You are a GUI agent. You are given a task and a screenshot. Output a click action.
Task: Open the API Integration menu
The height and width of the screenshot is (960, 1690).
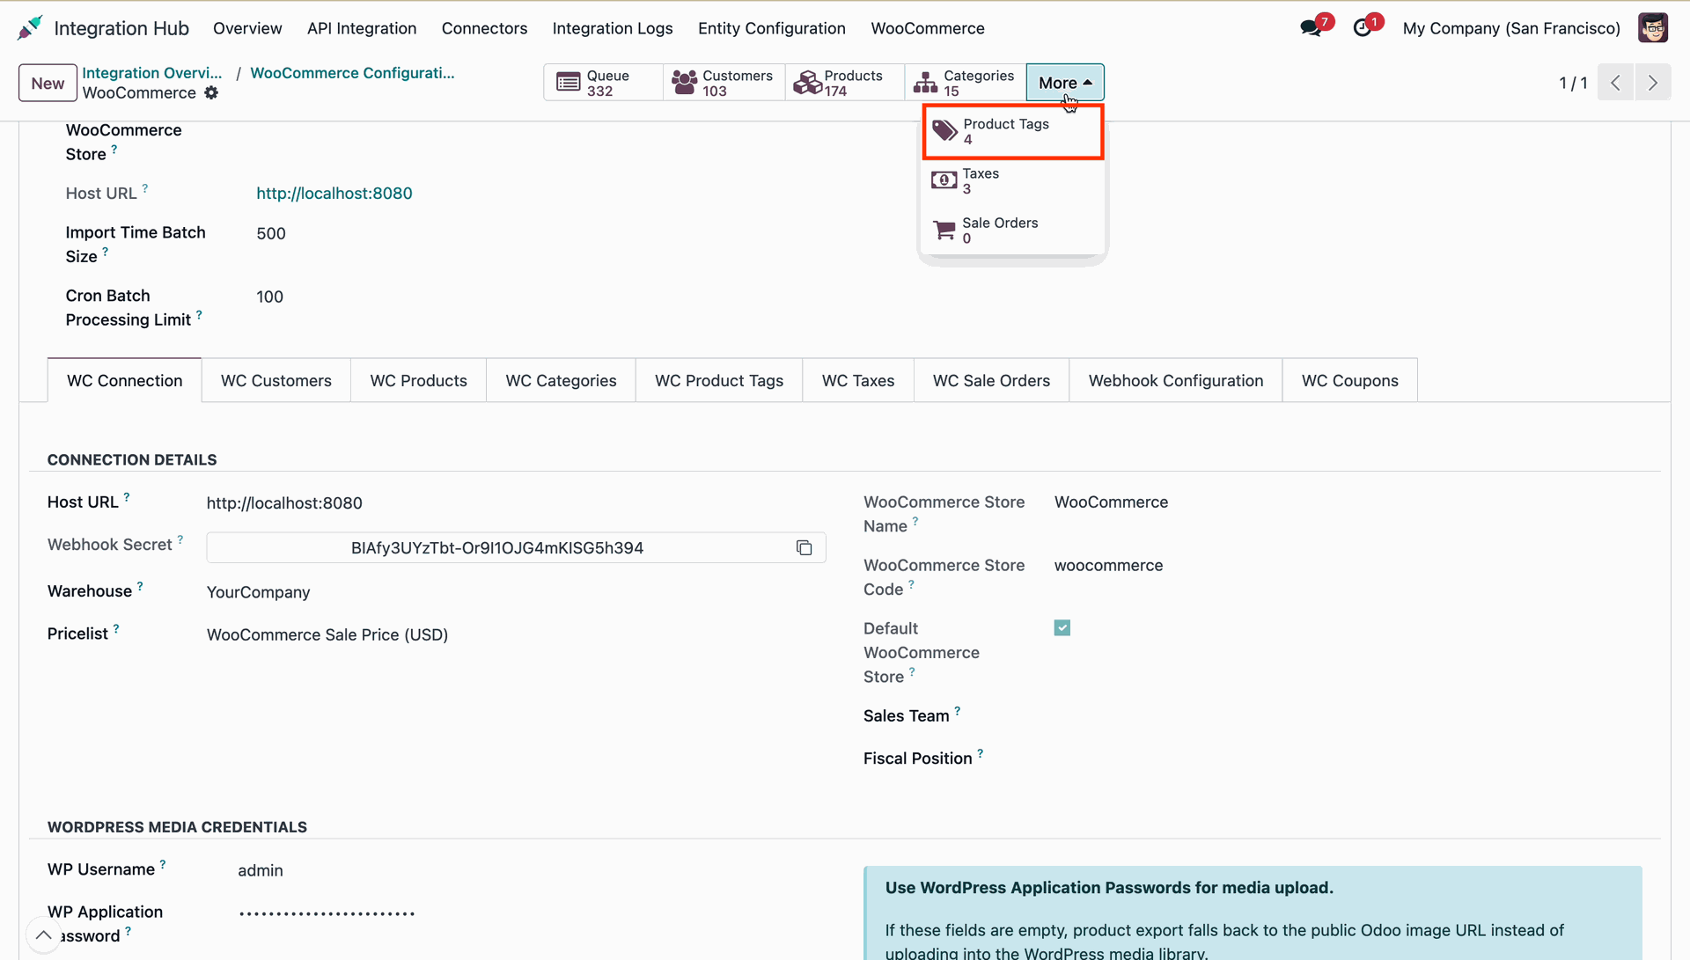coord(362,28)
